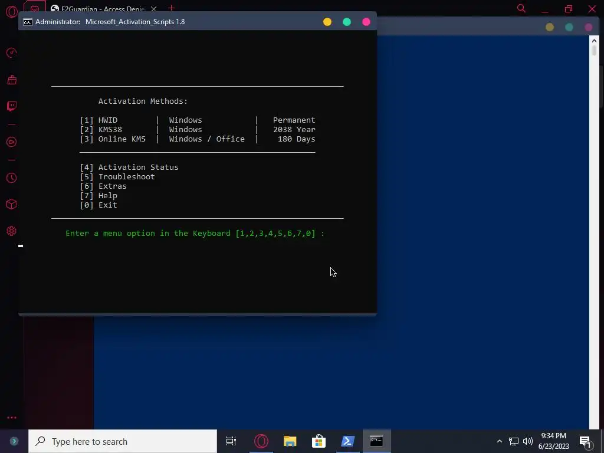604x453 pixels.
Task: Click the network icon in system tray
Action: [514, 441]
